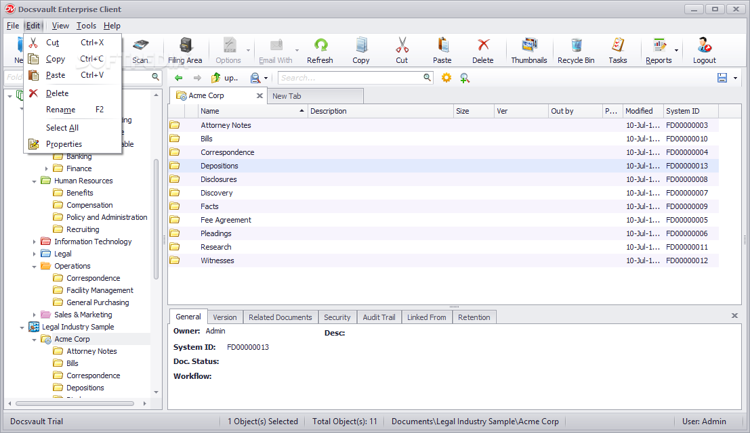Switch to the Security tab

(x=337, y=317)
